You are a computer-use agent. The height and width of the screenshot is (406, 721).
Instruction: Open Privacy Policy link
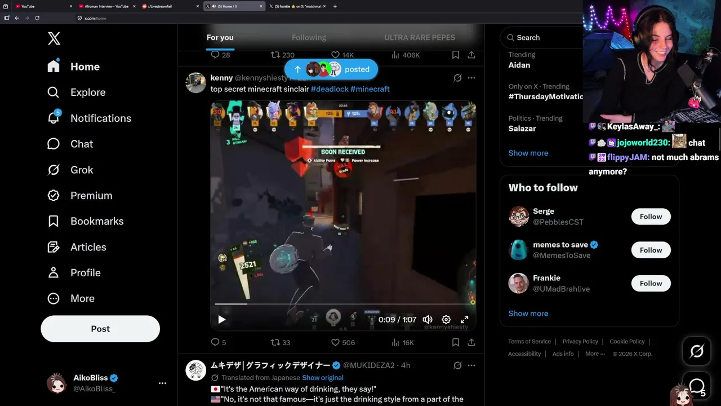pos(580,341)
